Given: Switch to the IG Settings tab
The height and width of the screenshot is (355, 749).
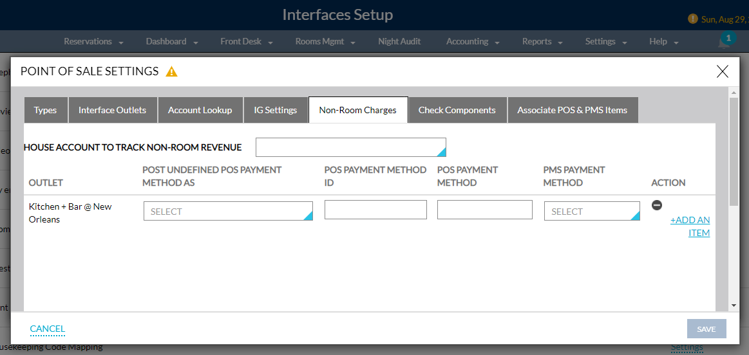Looking at the screenshot, I should [276, 110].
